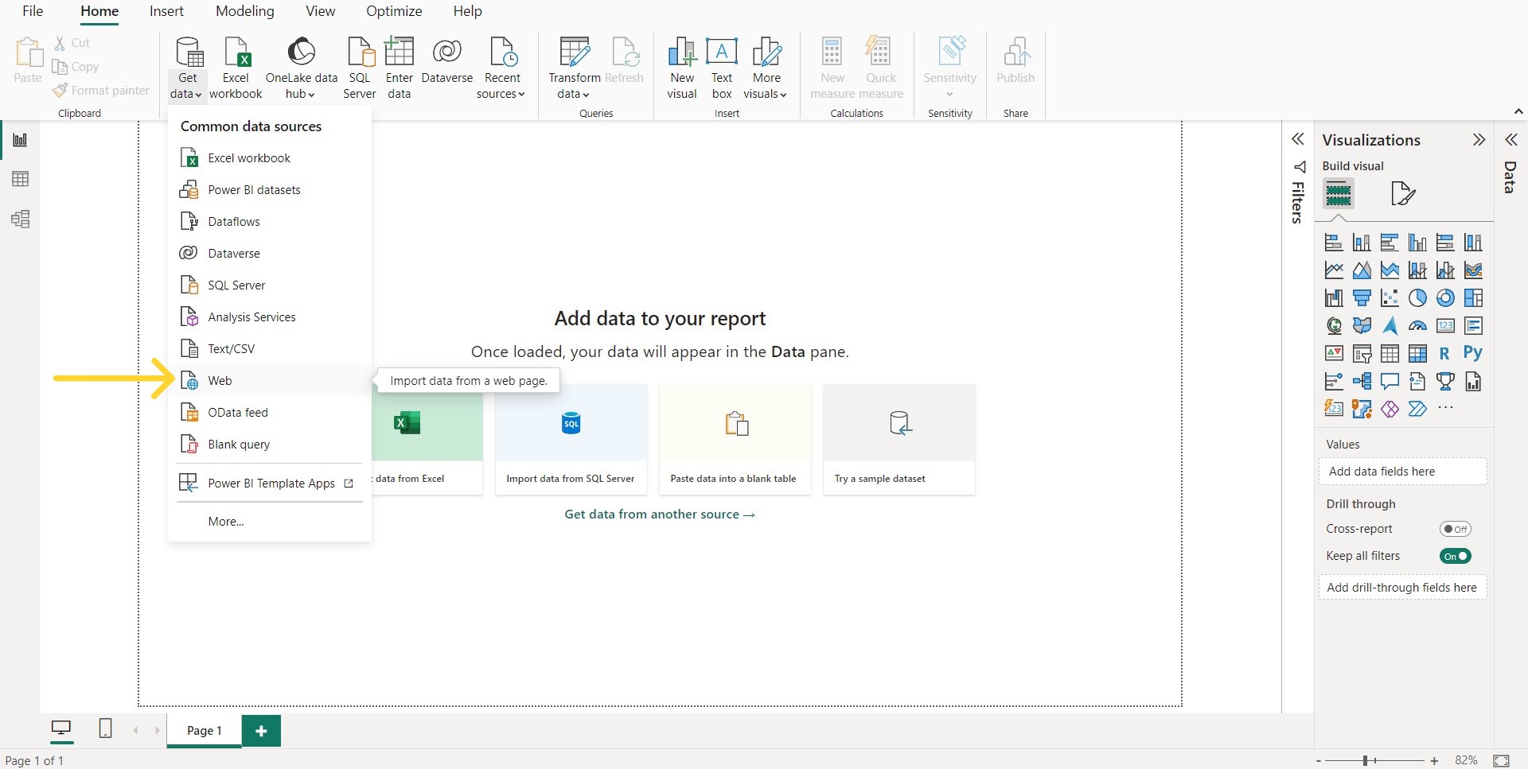Click the zoom slider handle
The image size is (1528, 769).
point(1365,761)
